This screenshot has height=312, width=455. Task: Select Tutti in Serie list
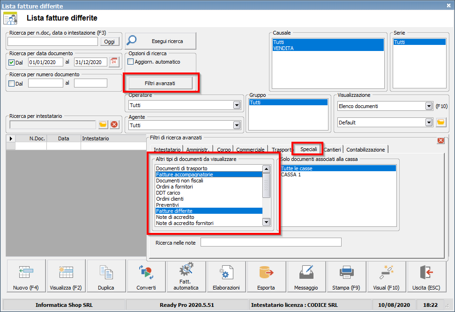pos(419,42)
